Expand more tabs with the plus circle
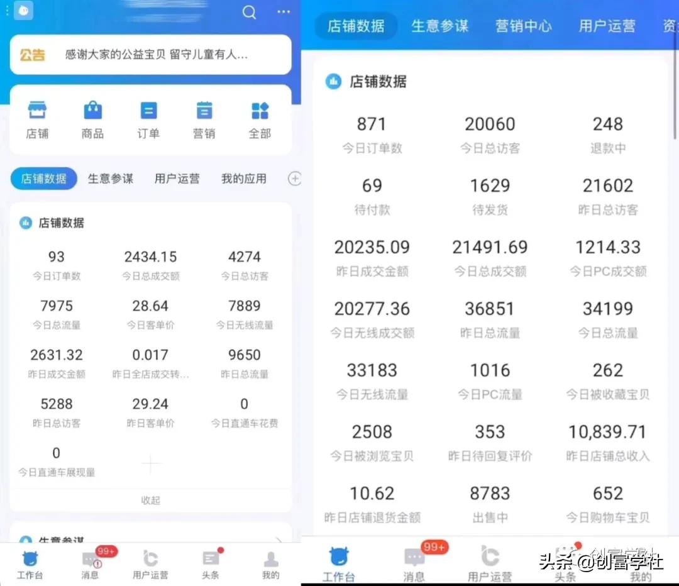 294,179
